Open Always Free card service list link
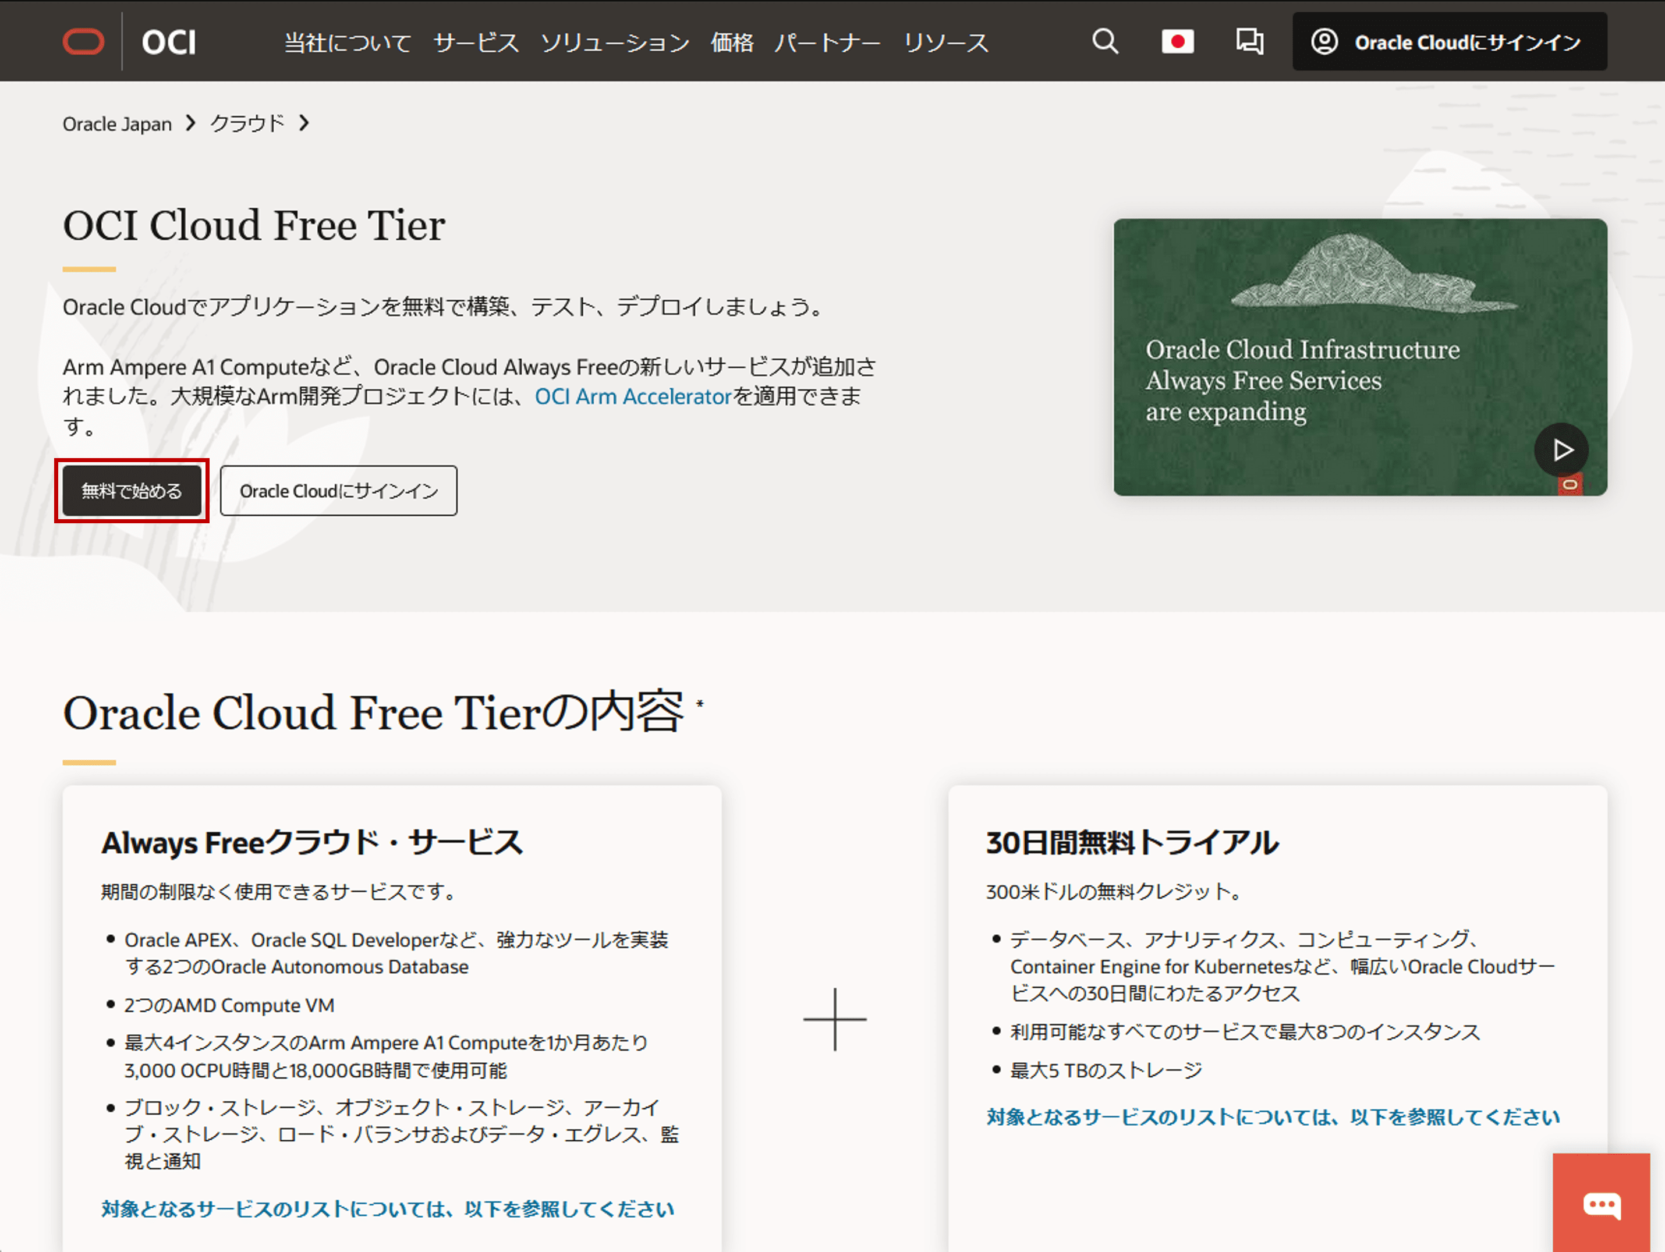 click(x=388, y=1208)
